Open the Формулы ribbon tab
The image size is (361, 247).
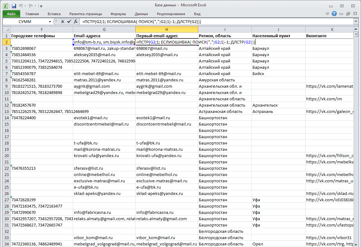118,14
